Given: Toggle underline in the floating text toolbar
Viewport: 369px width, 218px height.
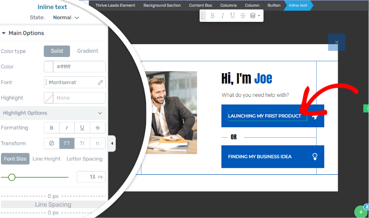Looking at the screenshot, I should pos(232,16).
